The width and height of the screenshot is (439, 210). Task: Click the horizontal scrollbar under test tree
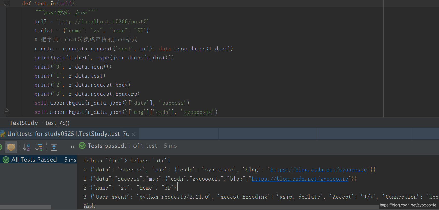pos(25,207)
